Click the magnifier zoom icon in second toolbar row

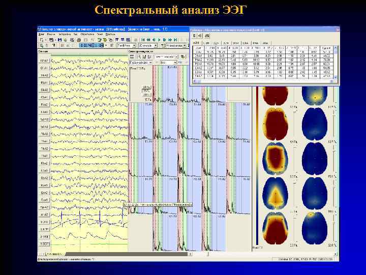point(41,46)
